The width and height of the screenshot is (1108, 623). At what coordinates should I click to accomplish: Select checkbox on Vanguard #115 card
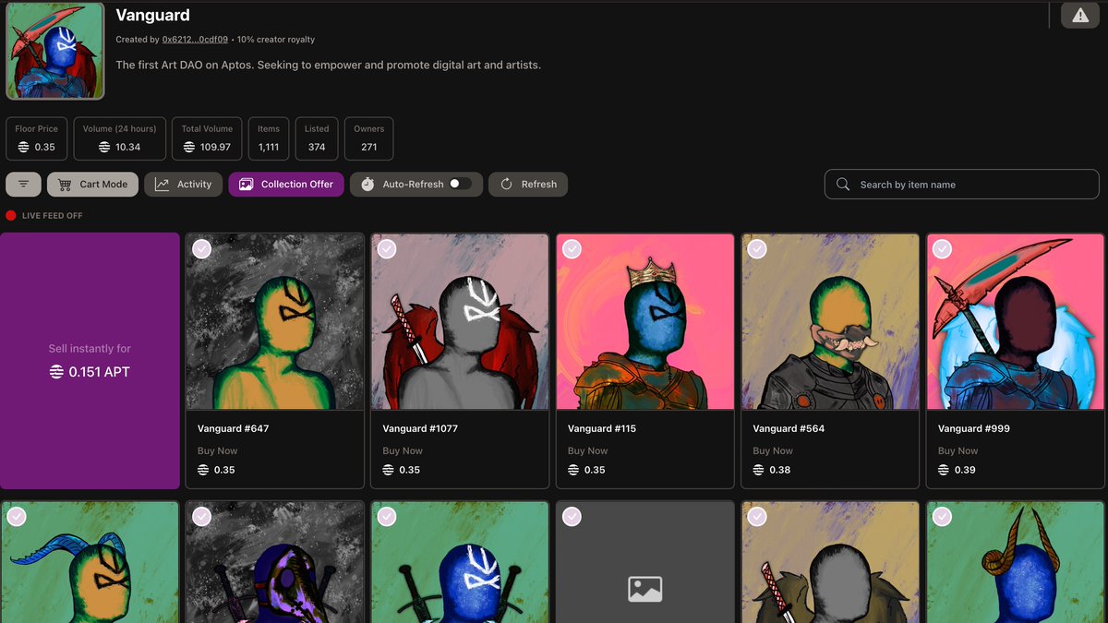[572, 248]
